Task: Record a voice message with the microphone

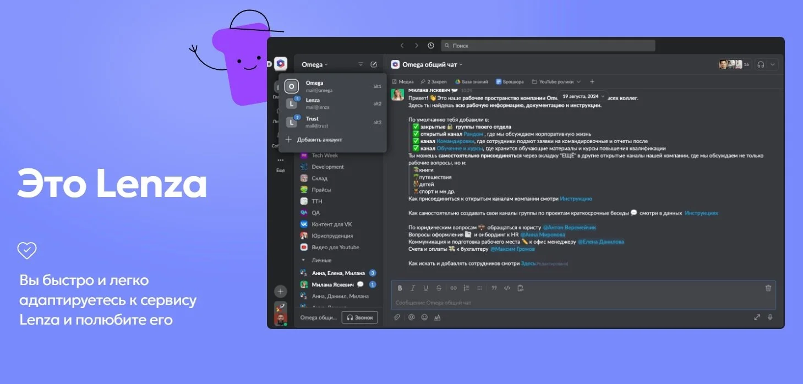Action: tap(770, 317)
